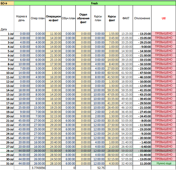
Task: Select the Курсы факт column header
Action: click(112, 18)
